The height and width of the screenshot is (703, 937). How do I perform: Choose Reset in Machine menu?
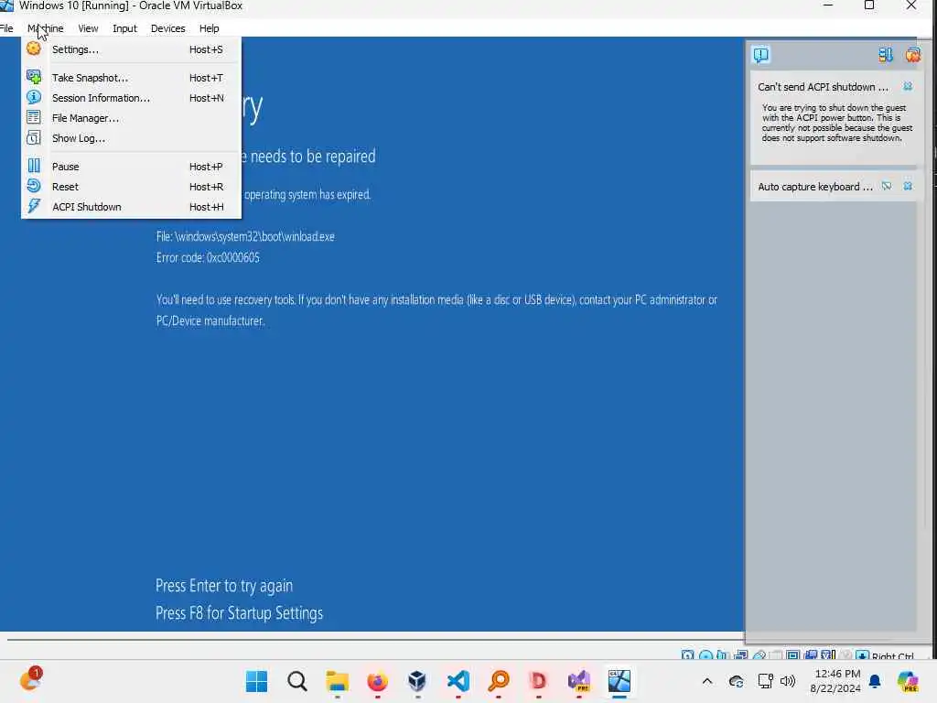[132, 187]
